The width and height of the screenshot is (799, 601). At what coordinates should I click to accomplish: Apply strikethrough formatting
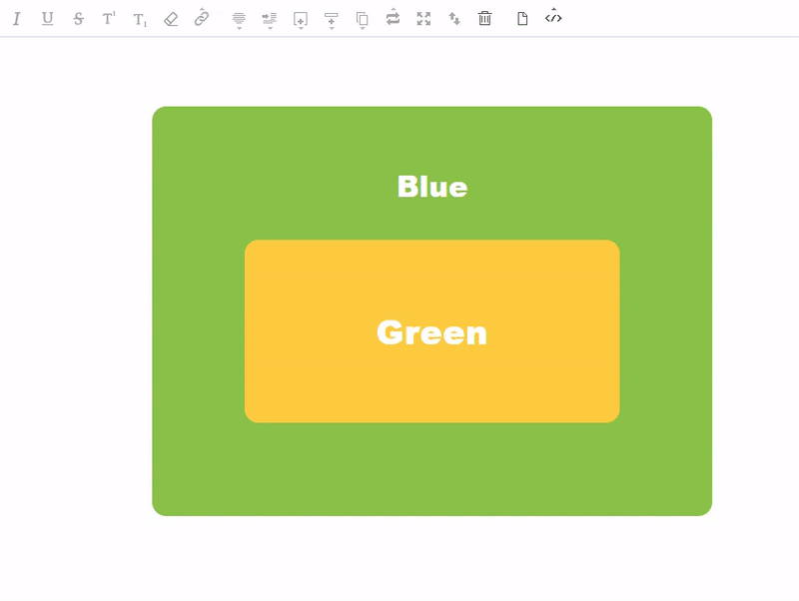[78, 19]
